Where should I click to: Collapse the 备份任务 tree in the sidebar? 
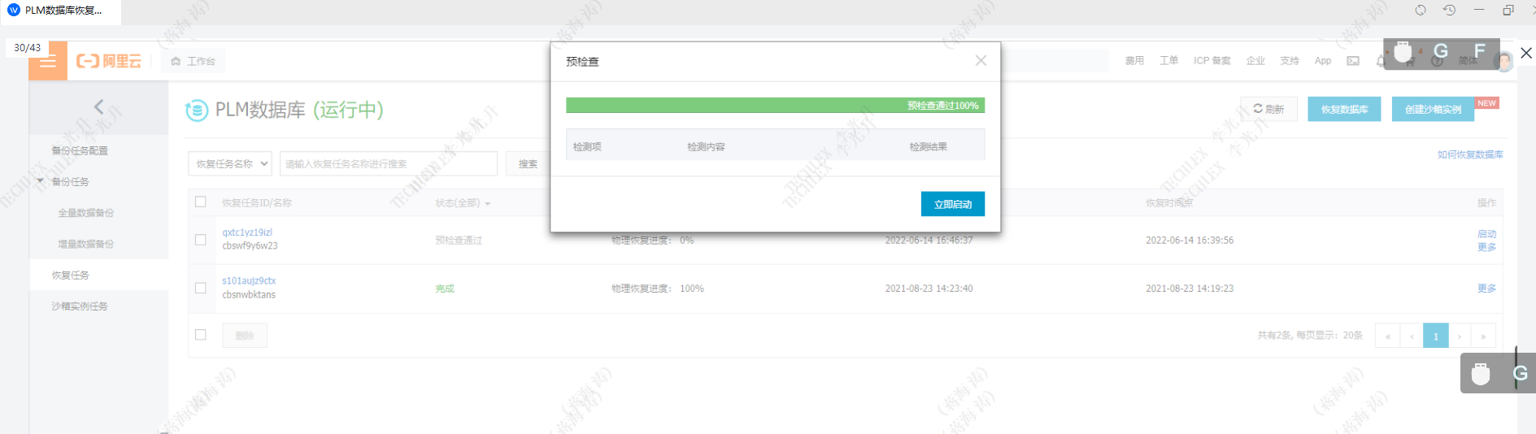tap(41, 181)
